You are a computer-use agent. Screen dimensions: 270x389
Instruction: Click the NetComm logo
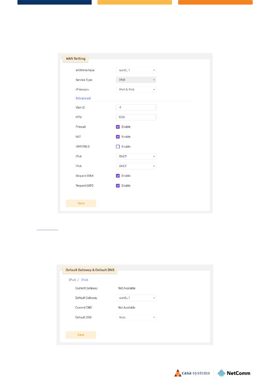pyautogui.click(x=234, y=373)
